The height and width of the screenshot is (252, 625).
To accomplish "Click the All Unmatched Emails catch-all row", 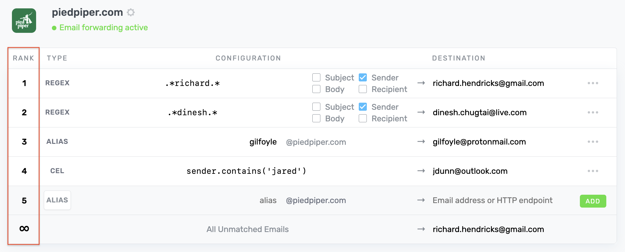I will 248,229.
